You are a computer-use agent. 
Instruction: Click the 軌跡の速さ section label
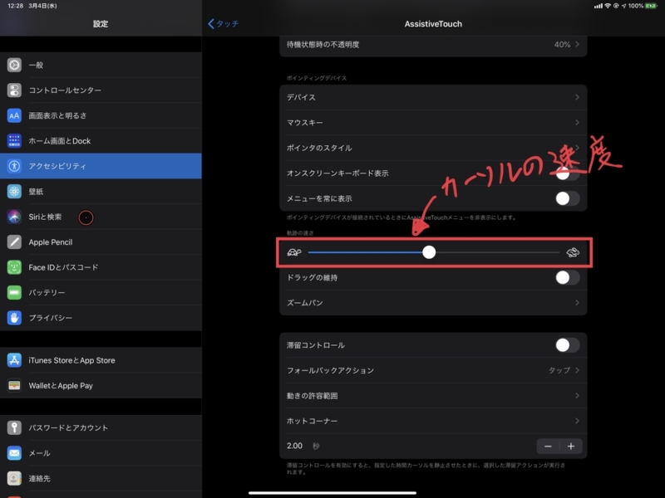click(300, 233)
